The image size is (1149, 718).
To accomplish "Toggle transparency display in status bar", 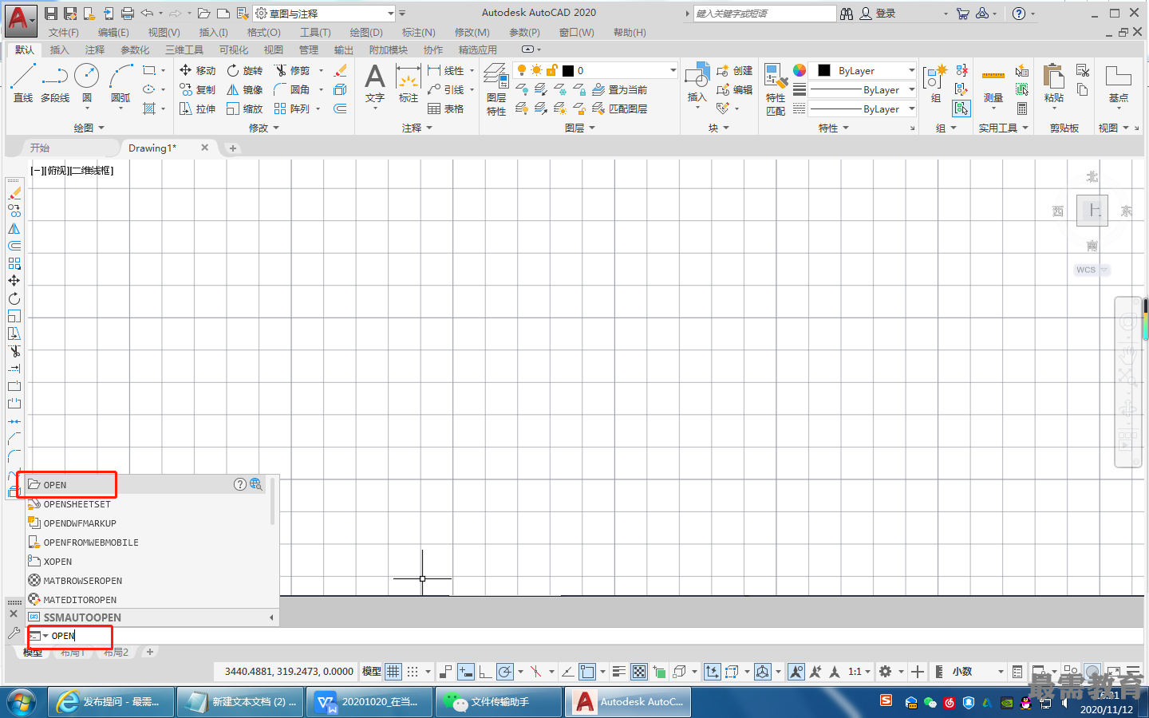I will tap(639, 672).
